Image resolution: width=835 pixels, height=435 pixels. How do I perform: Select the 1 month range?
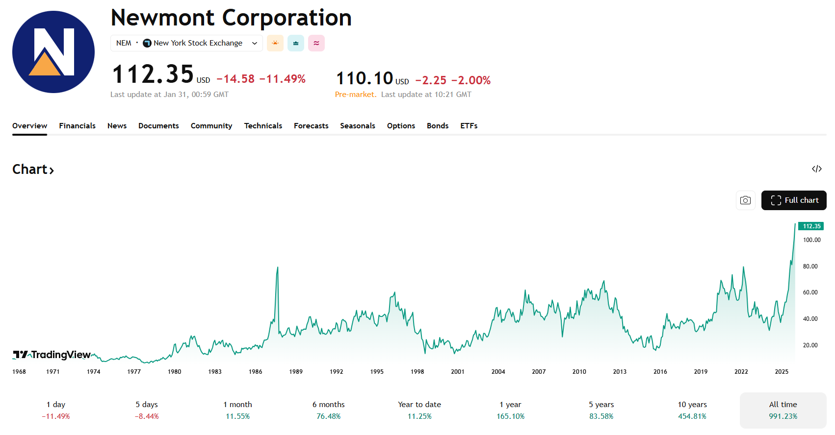[237, 411]
